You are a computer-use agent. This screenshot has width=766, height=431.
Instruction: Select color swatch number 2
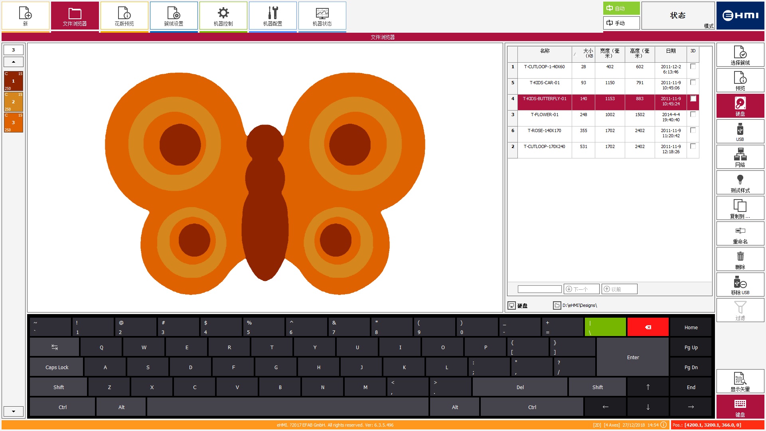tap(14, 102)
